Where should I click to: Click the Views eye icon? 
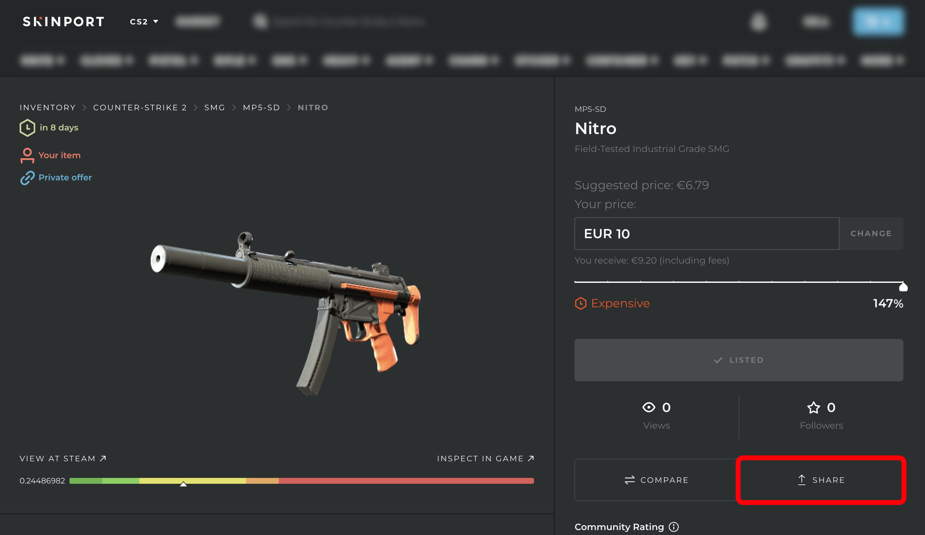[x=649, y=407]
